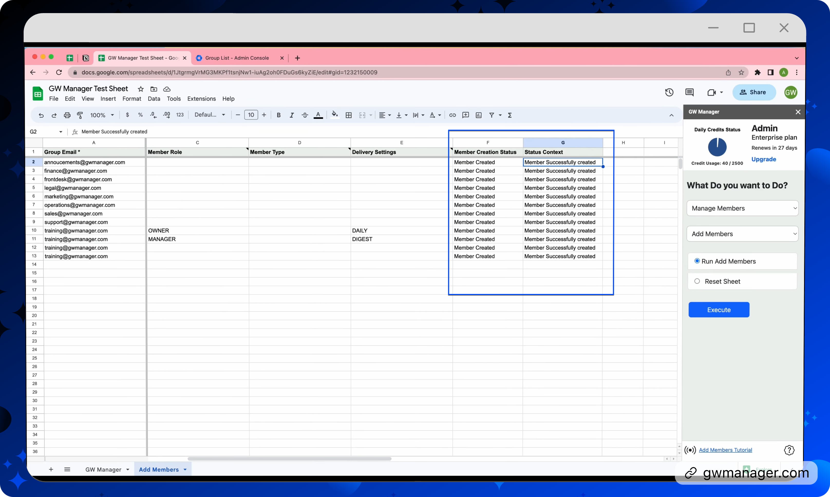Open the zoom 100% dropdown
This screenshot has width=830, height=497.
102,115
